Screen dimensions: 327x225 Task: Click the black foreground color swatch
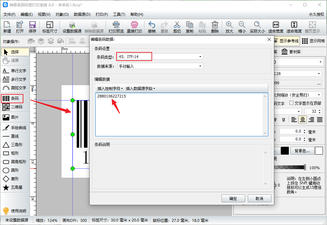285,151
